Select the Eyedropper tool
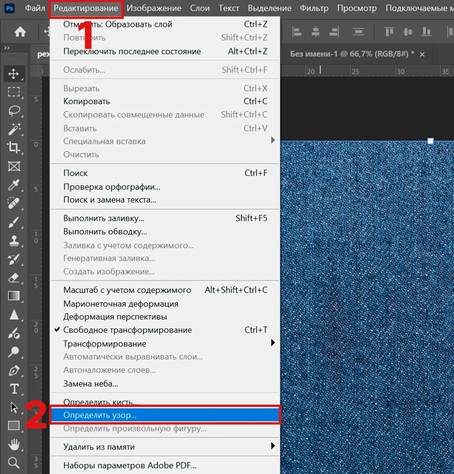 (14, 185)
